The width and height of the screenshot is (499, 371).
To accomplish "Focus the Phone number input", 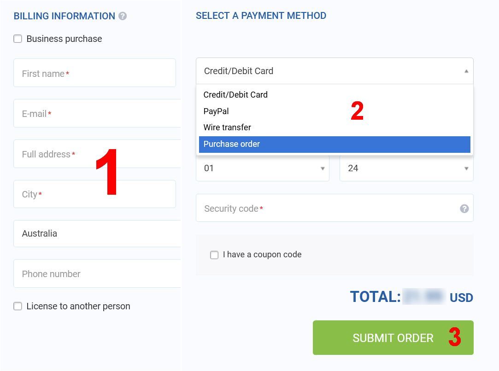I will (97, 273).
